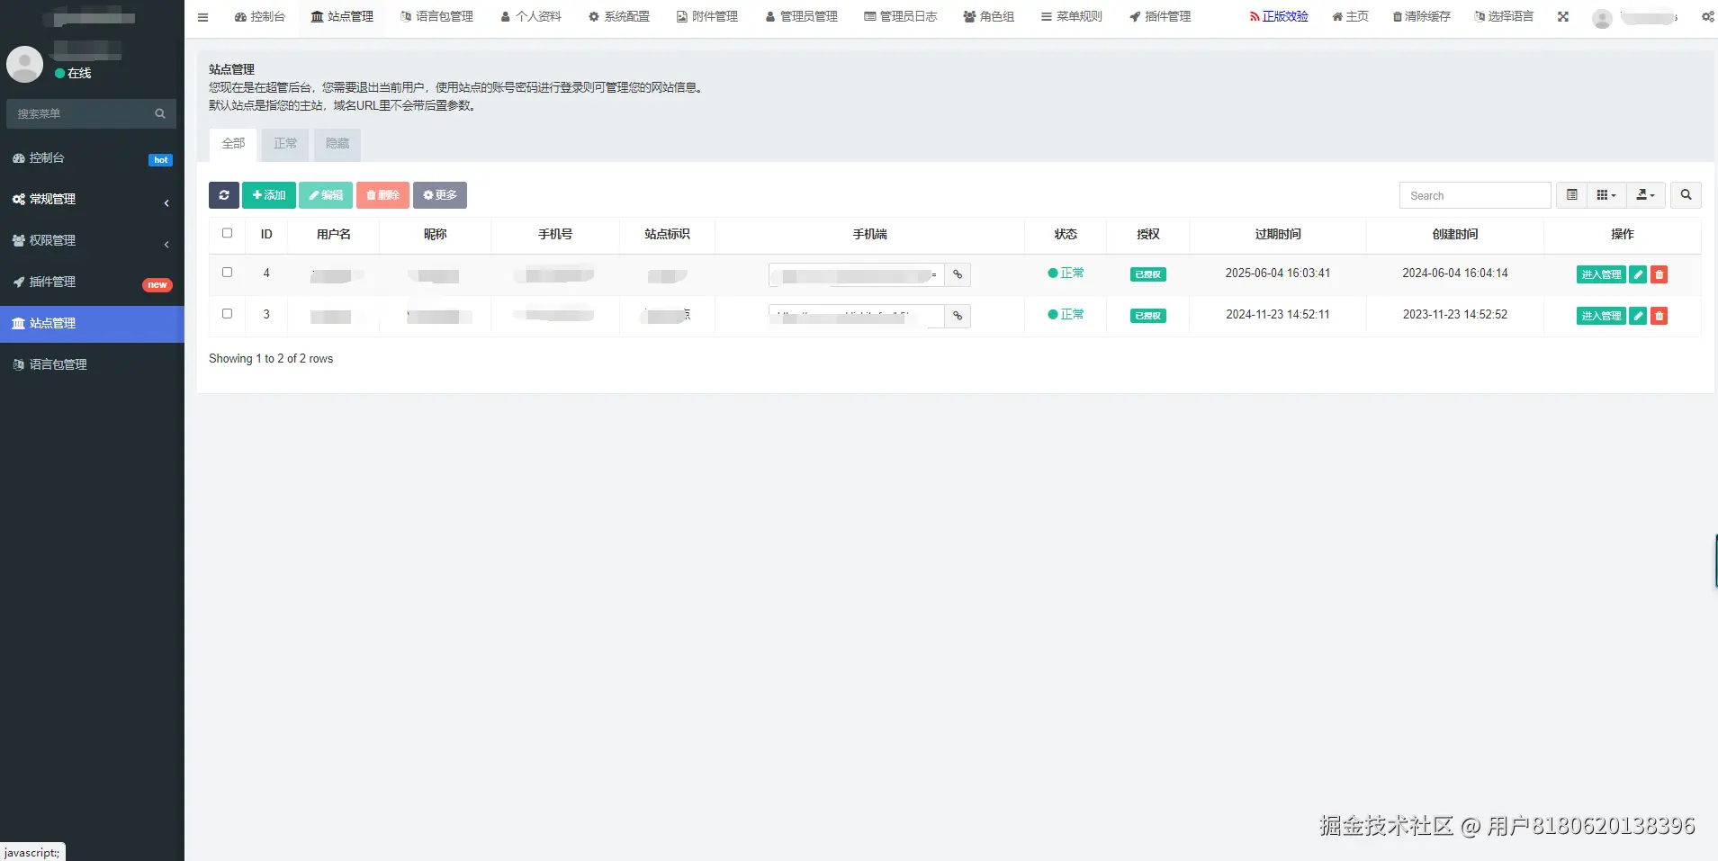Click the 过期时间 column header

[1278, 235]
